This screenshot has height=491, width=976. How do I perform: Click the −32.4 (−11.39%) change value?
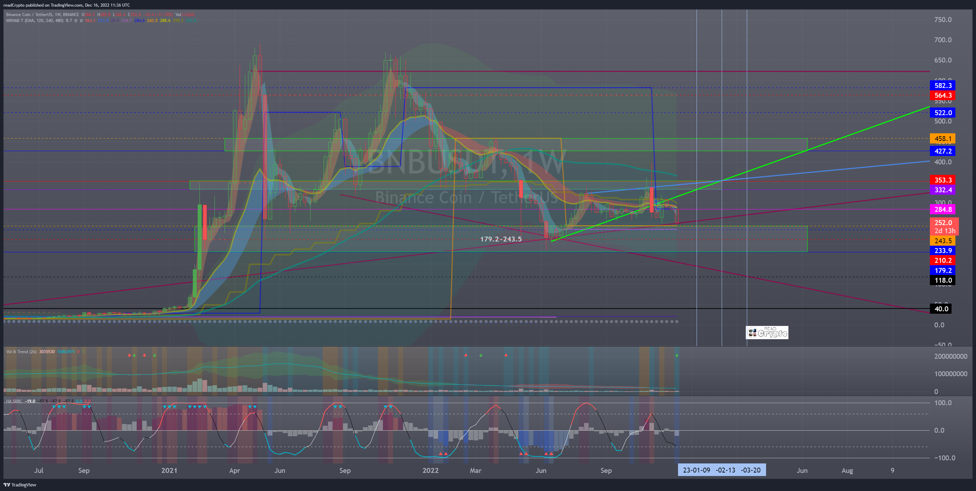pyautogui.click(x=158, y=15)
